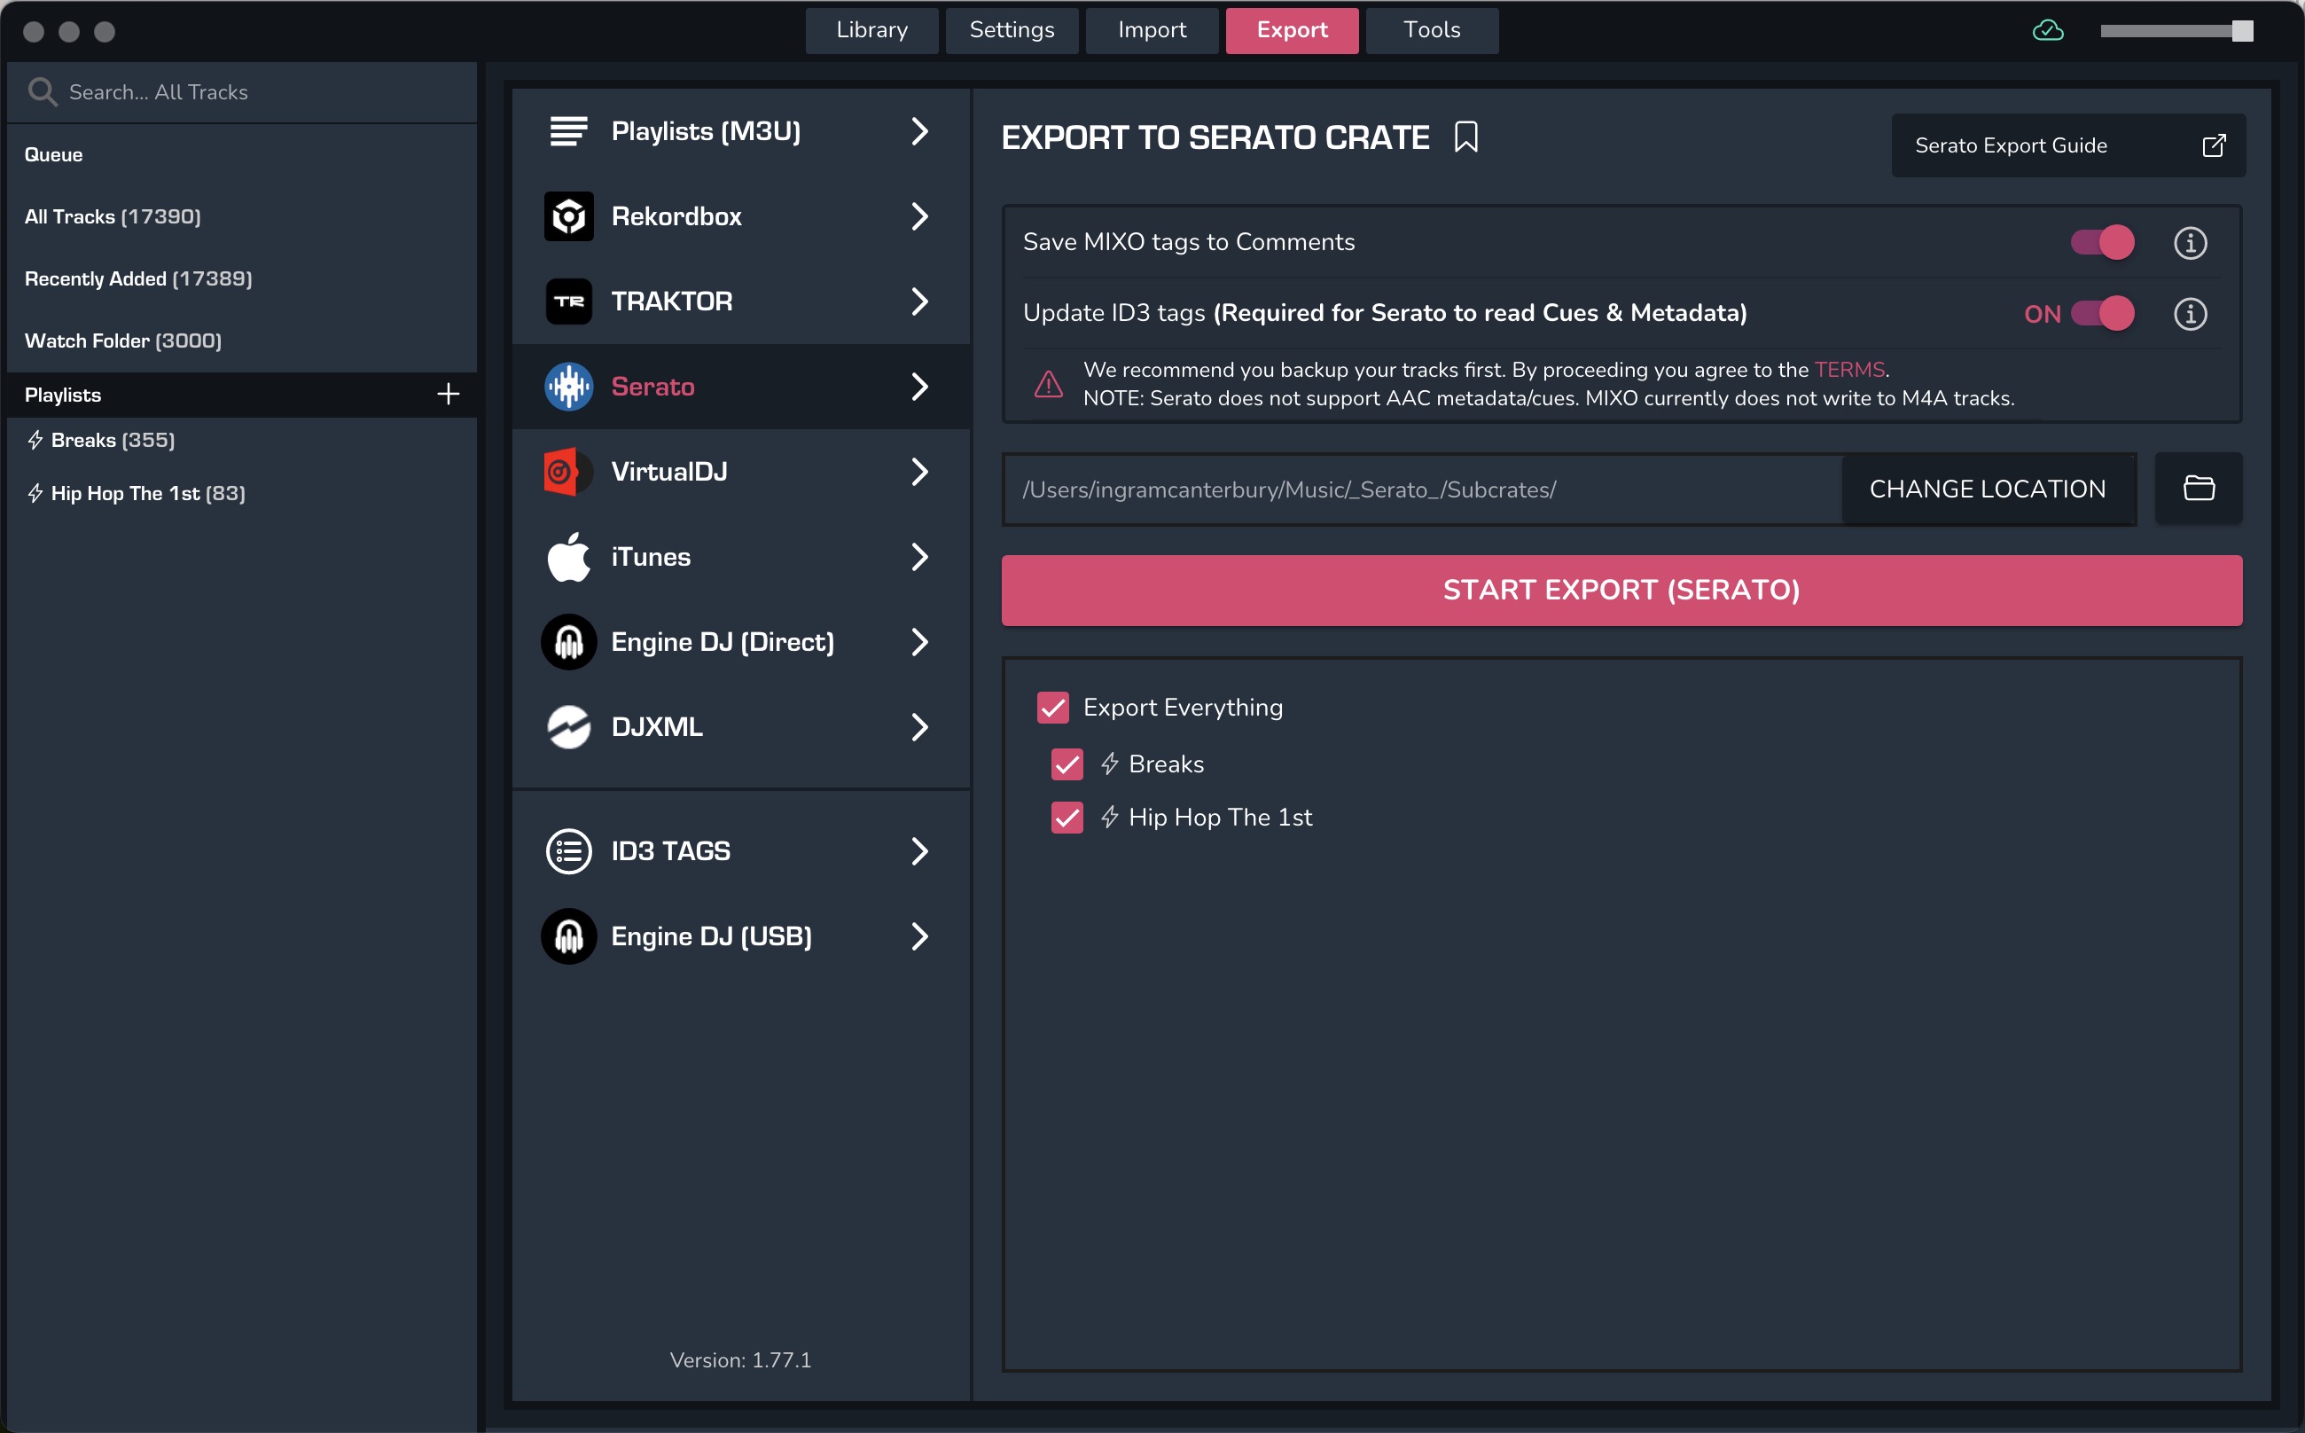Open folder icon next to Change Location
Viewport: 2305px width, 1433px height.
click(x=2198, y=488)
